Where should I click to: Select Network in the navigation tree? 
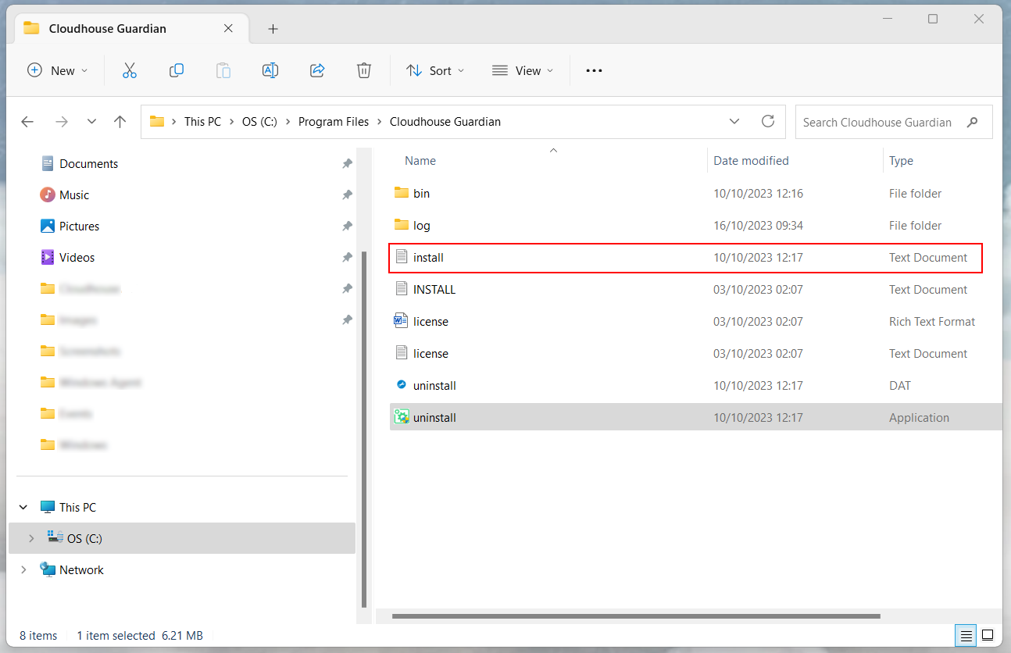(x=81, y=569)
